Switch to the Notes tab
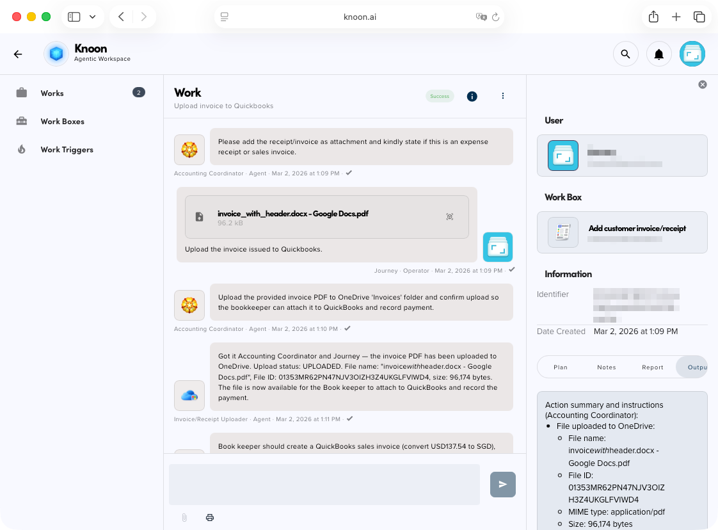This screenshot has width=718, height=530. [606, 367]
